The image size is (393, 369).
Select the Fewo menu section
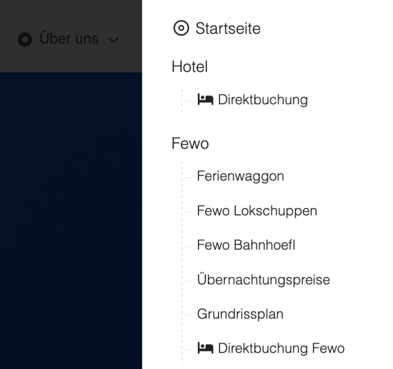[190, 143]
